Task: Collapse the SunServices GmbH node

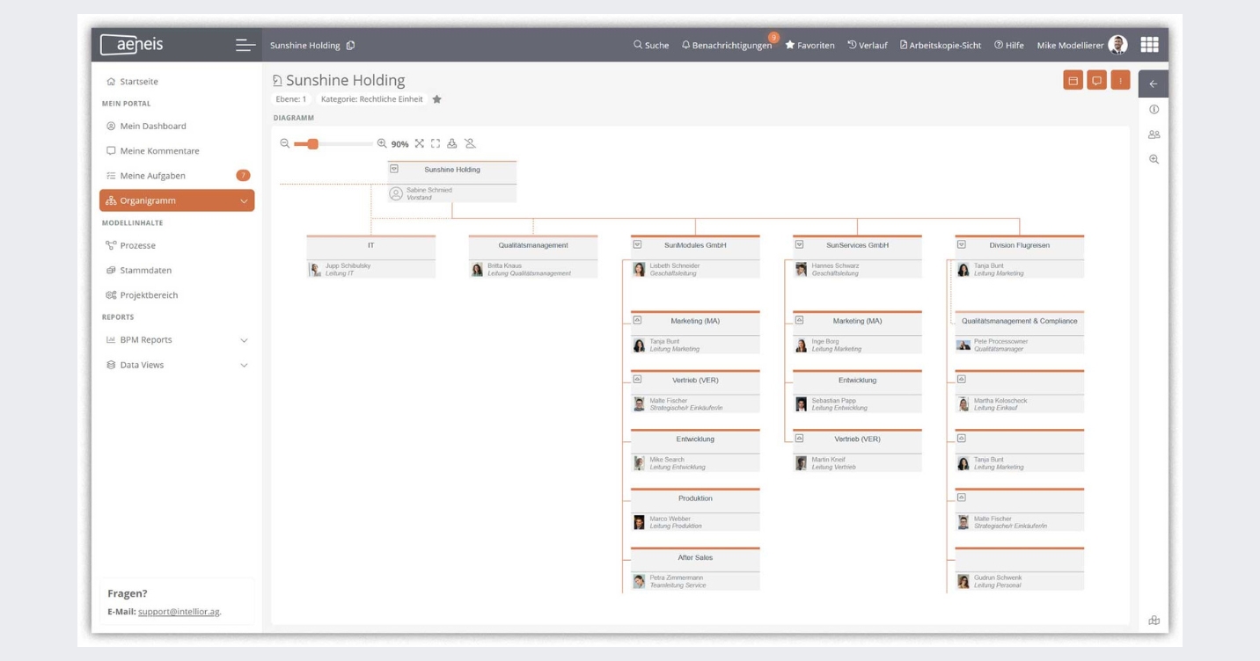Action: coord(800,244)
